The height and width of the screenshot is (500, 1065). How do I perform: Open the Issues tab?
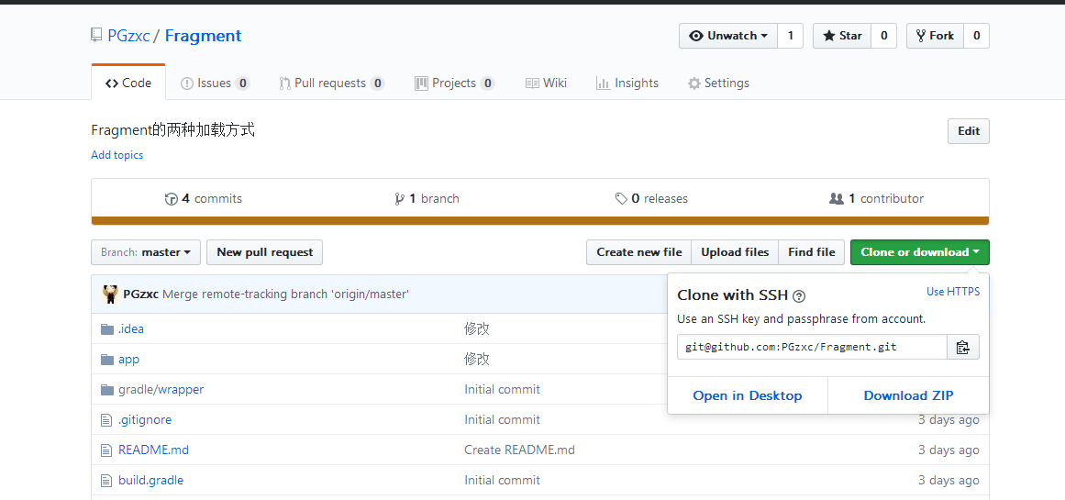pos(215,83)
